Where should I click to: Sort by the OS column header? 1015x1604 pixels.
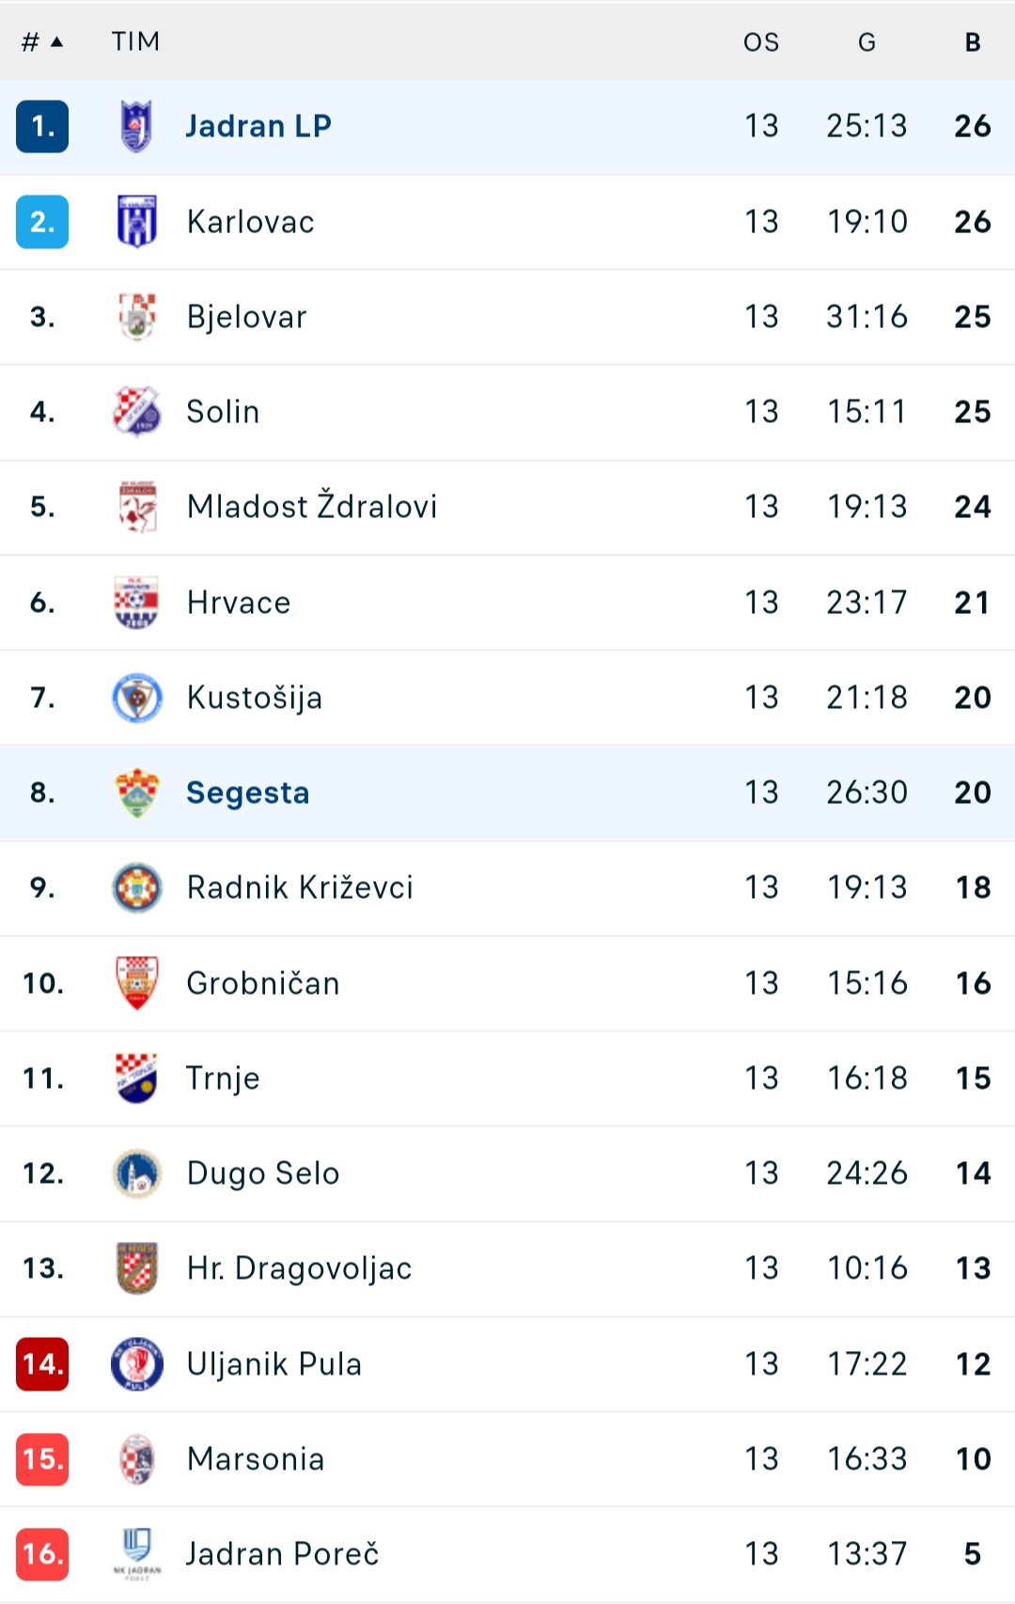pyautogui.click(x=761, y=42)
